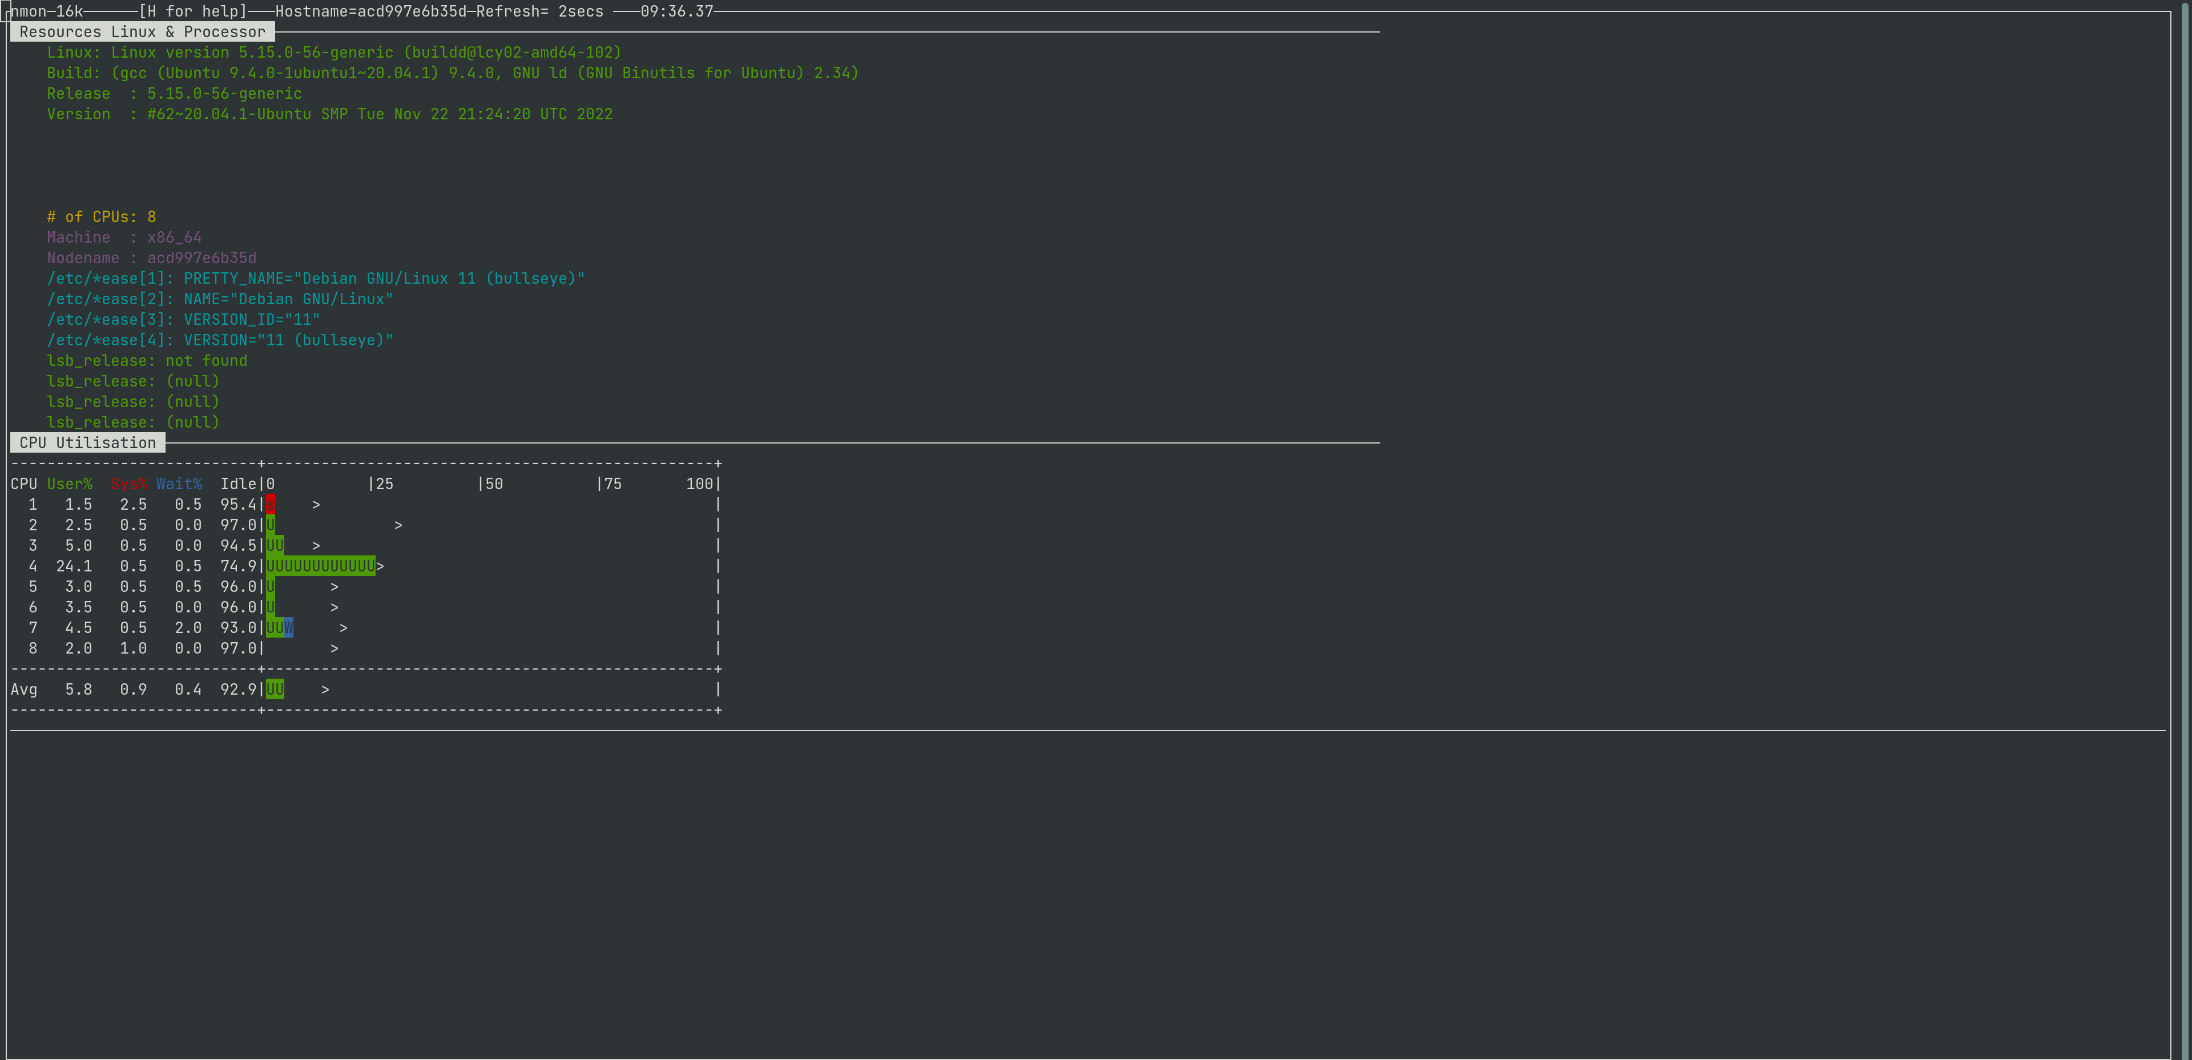Click the Idle column header
This screenshot has height=1060, width=2192.
click(238, 484)
